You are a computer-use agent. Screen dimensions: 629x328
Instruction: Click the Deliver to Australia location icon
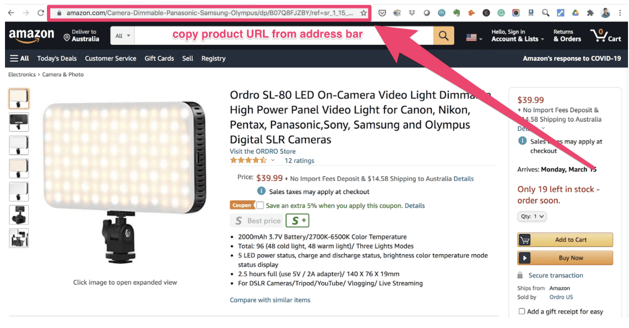pyautogui.click(x=67, y=37)
